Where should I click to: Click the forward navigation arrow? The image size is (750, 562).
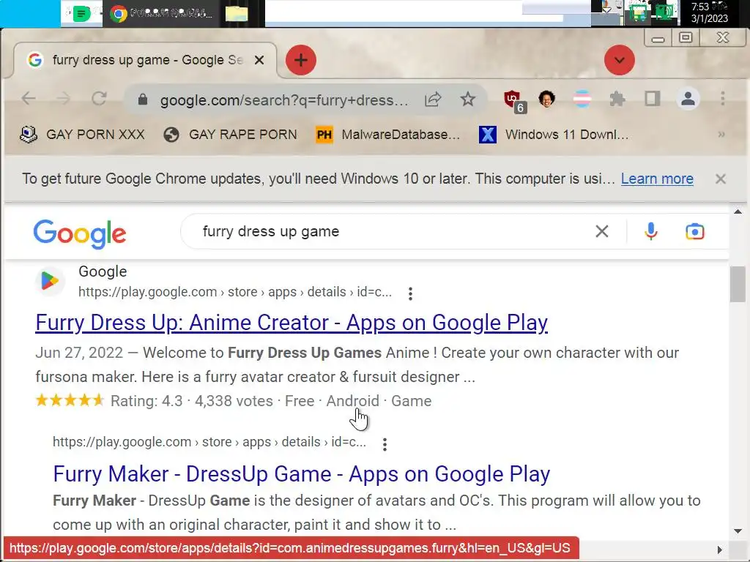click(x=64, y=99)
